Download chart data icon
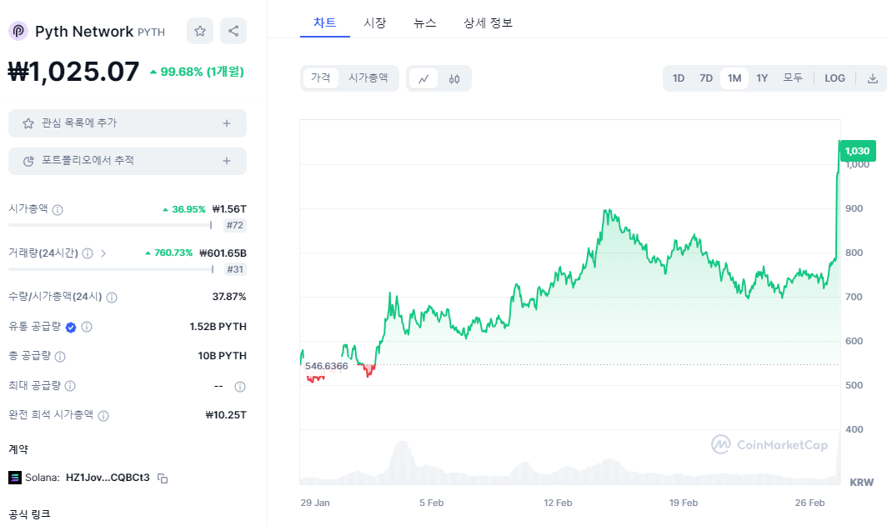Screen dimensions: 887x526 coord(872,78)
